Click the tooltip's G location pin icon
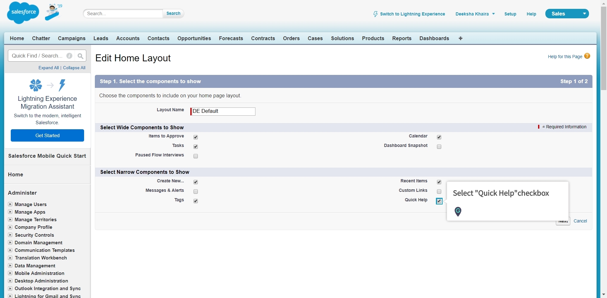Screen dimensions: 607x298 pyautogui.click(x=458, y=211)
